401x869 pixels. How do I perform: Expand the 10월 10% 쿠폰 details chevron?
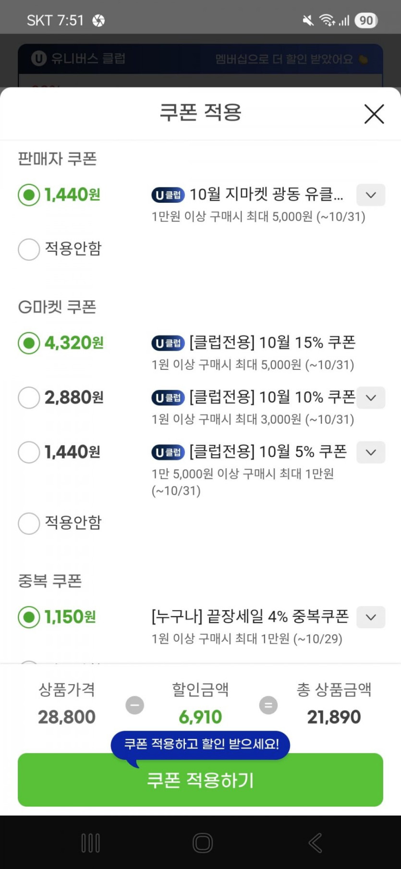tap(370, 398)
